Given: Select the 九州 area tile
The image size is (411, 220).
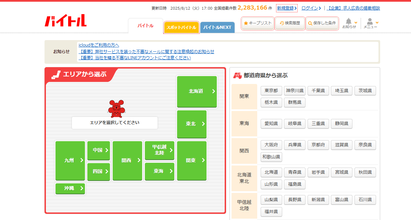Looking at the screenshot, I should (x=70, y=160).
